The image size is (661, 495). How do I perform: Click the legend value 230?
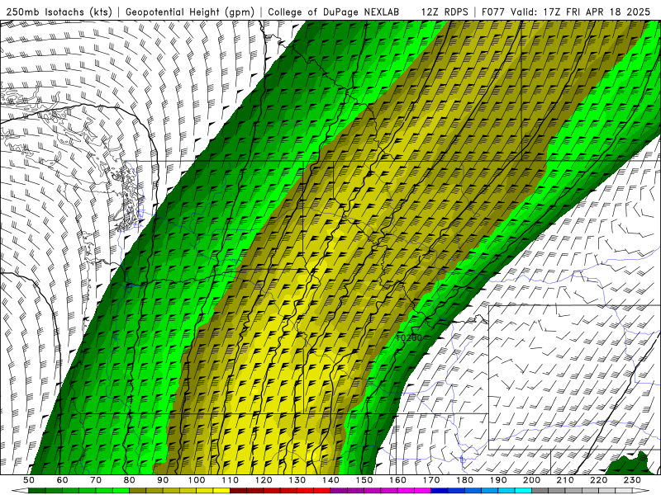point(633,480)
